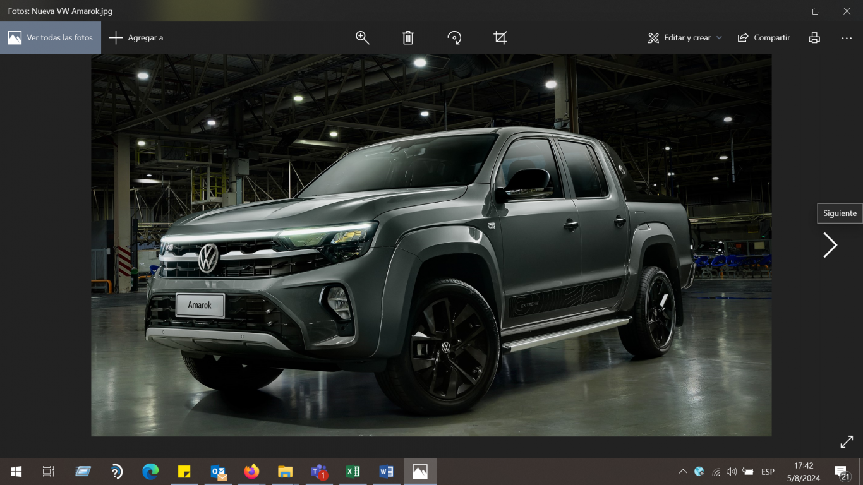Rotate the photo
Viewport: 863px width, 485px height.
pos(454,38)
